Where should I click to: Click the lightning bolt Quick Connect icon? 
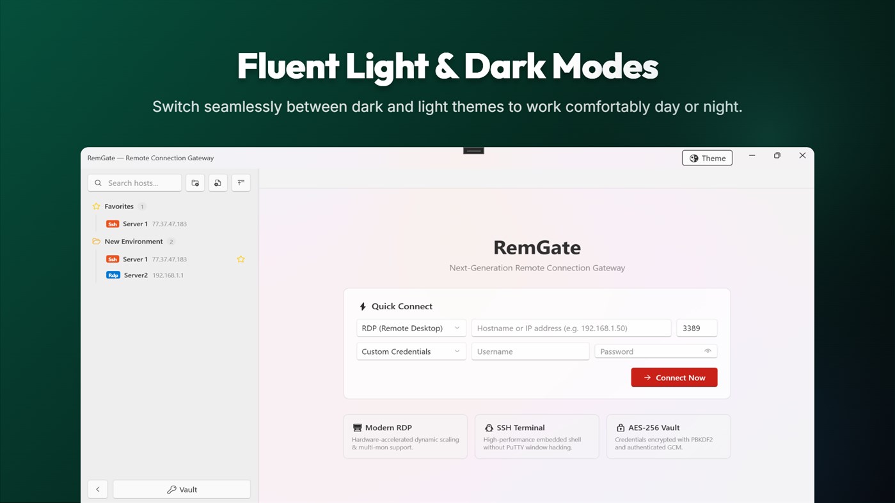coord(363,306)
